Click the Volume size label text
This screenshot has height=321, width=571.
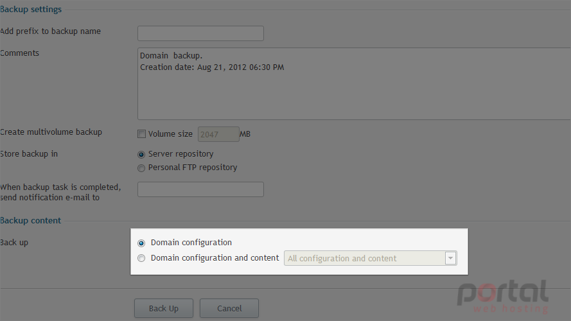click(170, 134)
